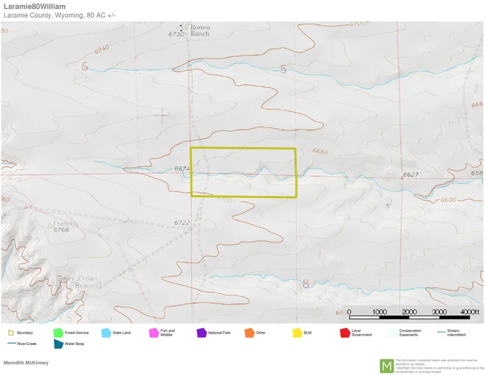Select the pink Fish and Wildlife swatch
Image resolution: width=485 pixels, height=375 pixels.
pyautogui.click(x=154, y=333)
